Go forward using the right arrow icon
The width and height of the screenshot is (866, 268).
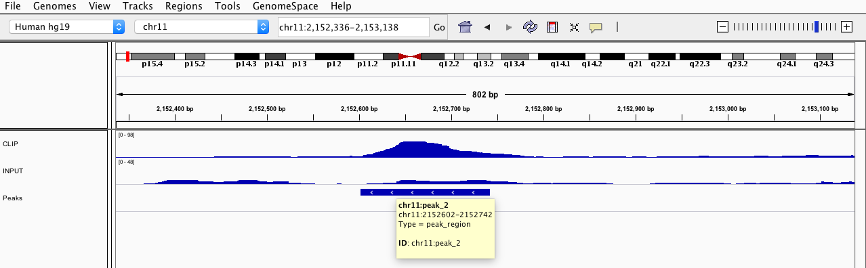pos(509,27)
